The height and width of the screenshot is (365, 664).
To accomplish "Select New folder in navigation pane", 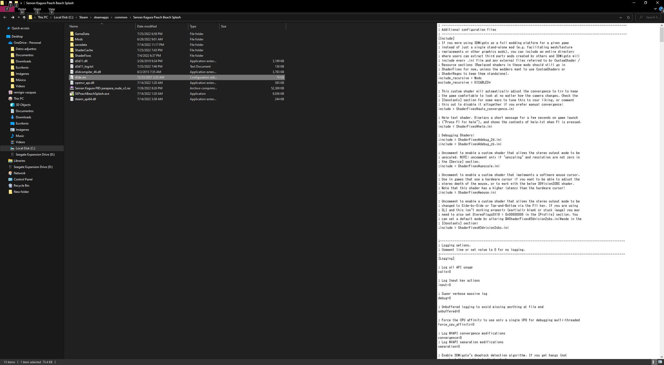I will point(21,192).
